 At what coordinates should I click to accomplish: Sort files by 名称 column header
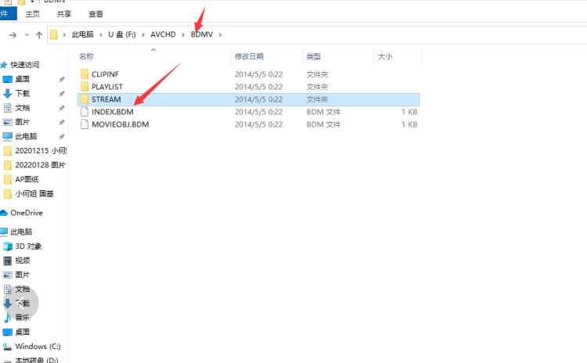click(87, 56)
